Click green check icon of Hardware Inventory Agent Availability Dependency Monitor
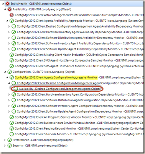The image size is (145, 154). pos(14,32)
